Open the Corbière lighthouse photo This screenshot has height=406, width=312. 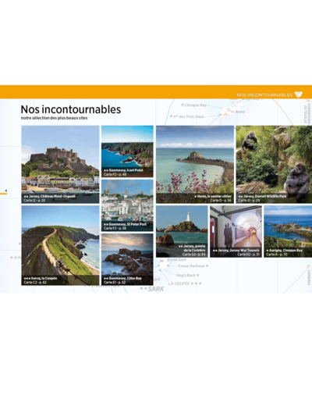pyautogui.click(x=182, y=231)
